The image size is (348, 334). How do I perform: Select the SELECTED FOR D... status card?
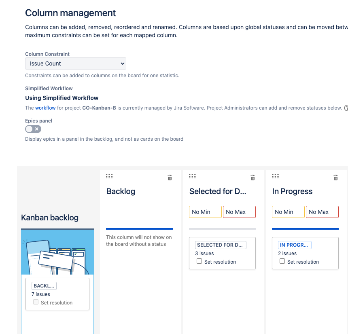pyautogui.click(x=220, y=245)
